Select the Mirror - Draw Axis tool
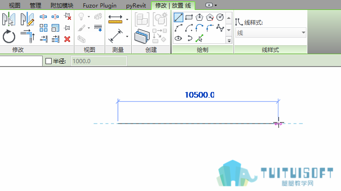 (27, 19)
